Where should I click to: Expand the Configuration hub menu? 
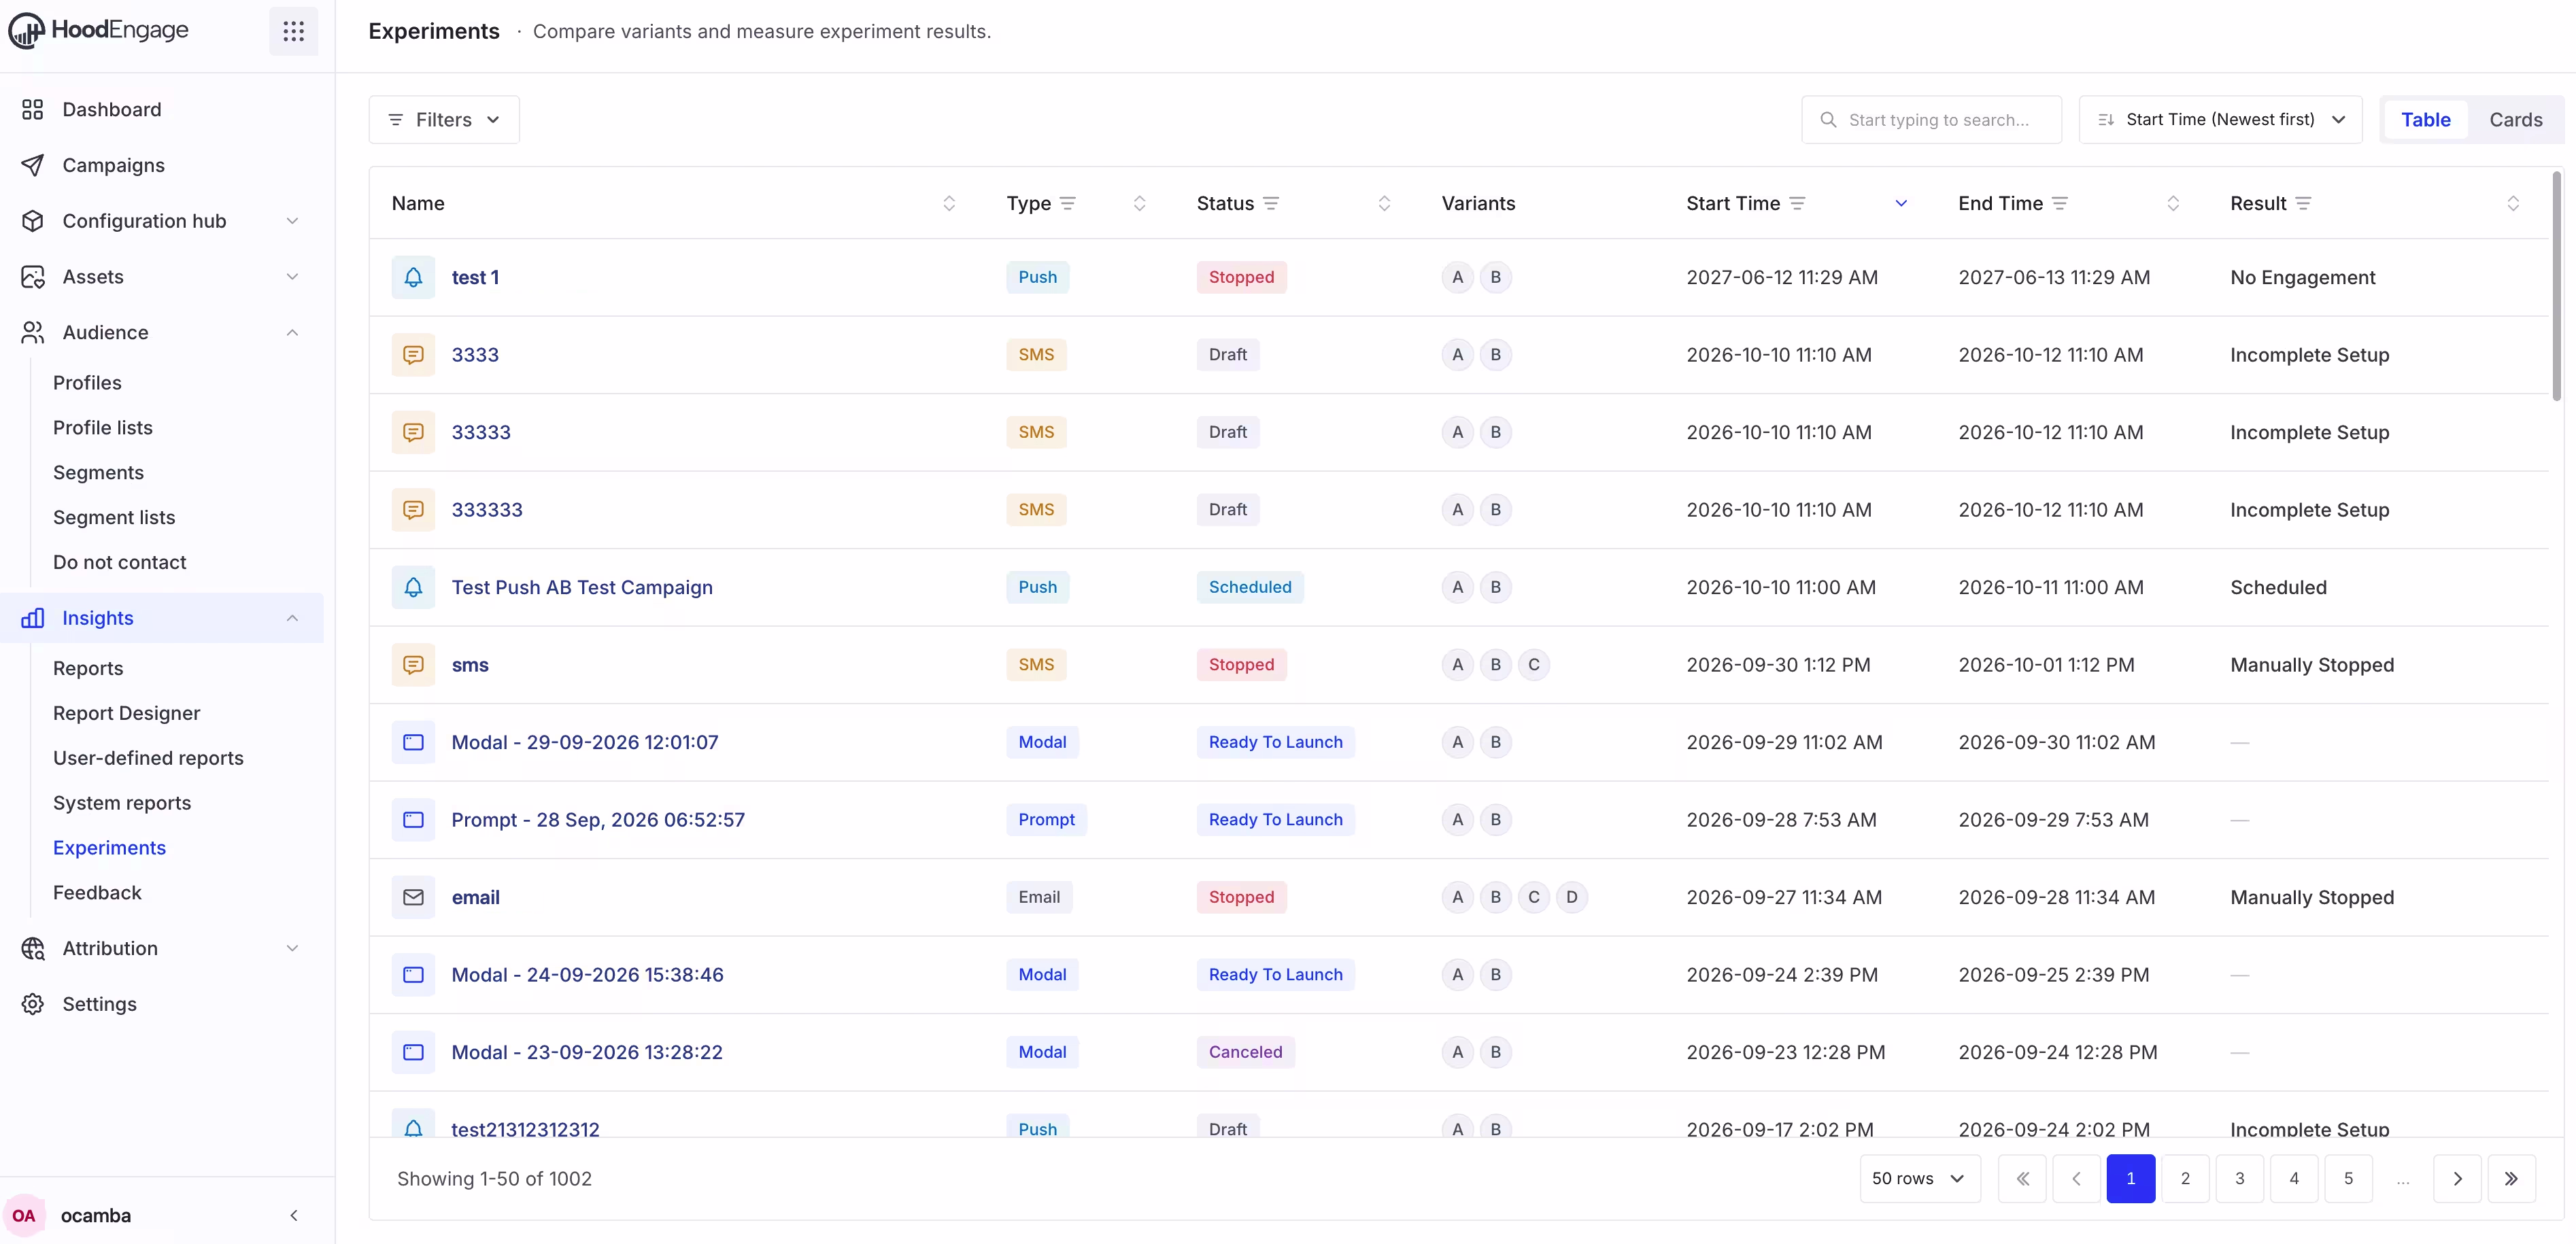click(x=161, y=221)
